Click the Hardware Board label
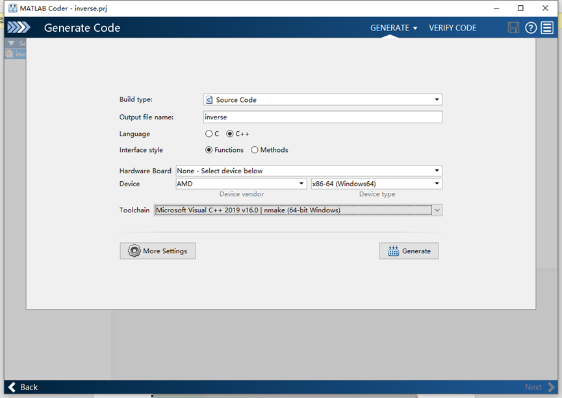This screenshot has height=398, width=562. pyautogui.click(x=145, y=171)
